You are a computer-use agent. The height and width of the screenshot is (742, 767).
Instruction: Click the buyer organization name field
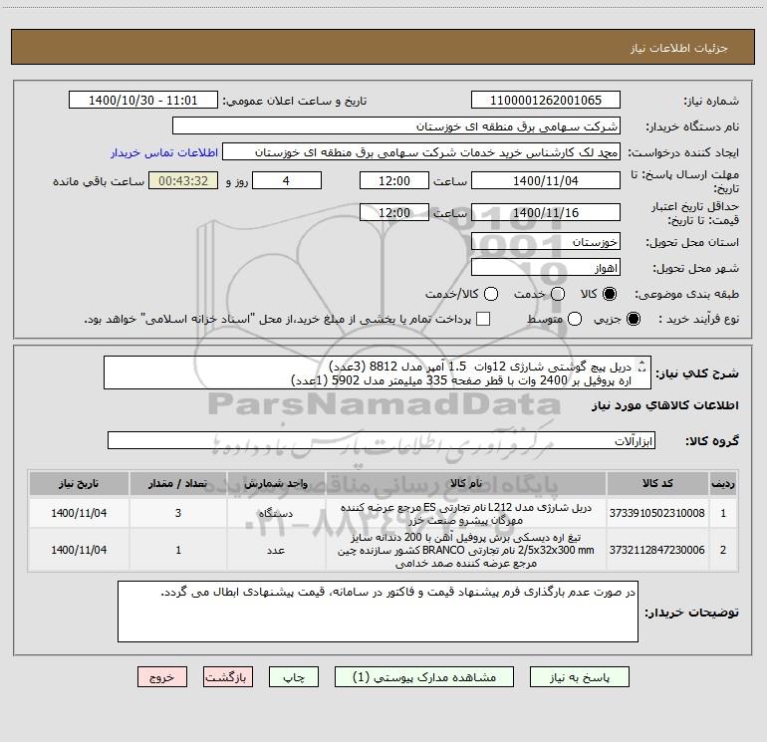pos(396,126)
